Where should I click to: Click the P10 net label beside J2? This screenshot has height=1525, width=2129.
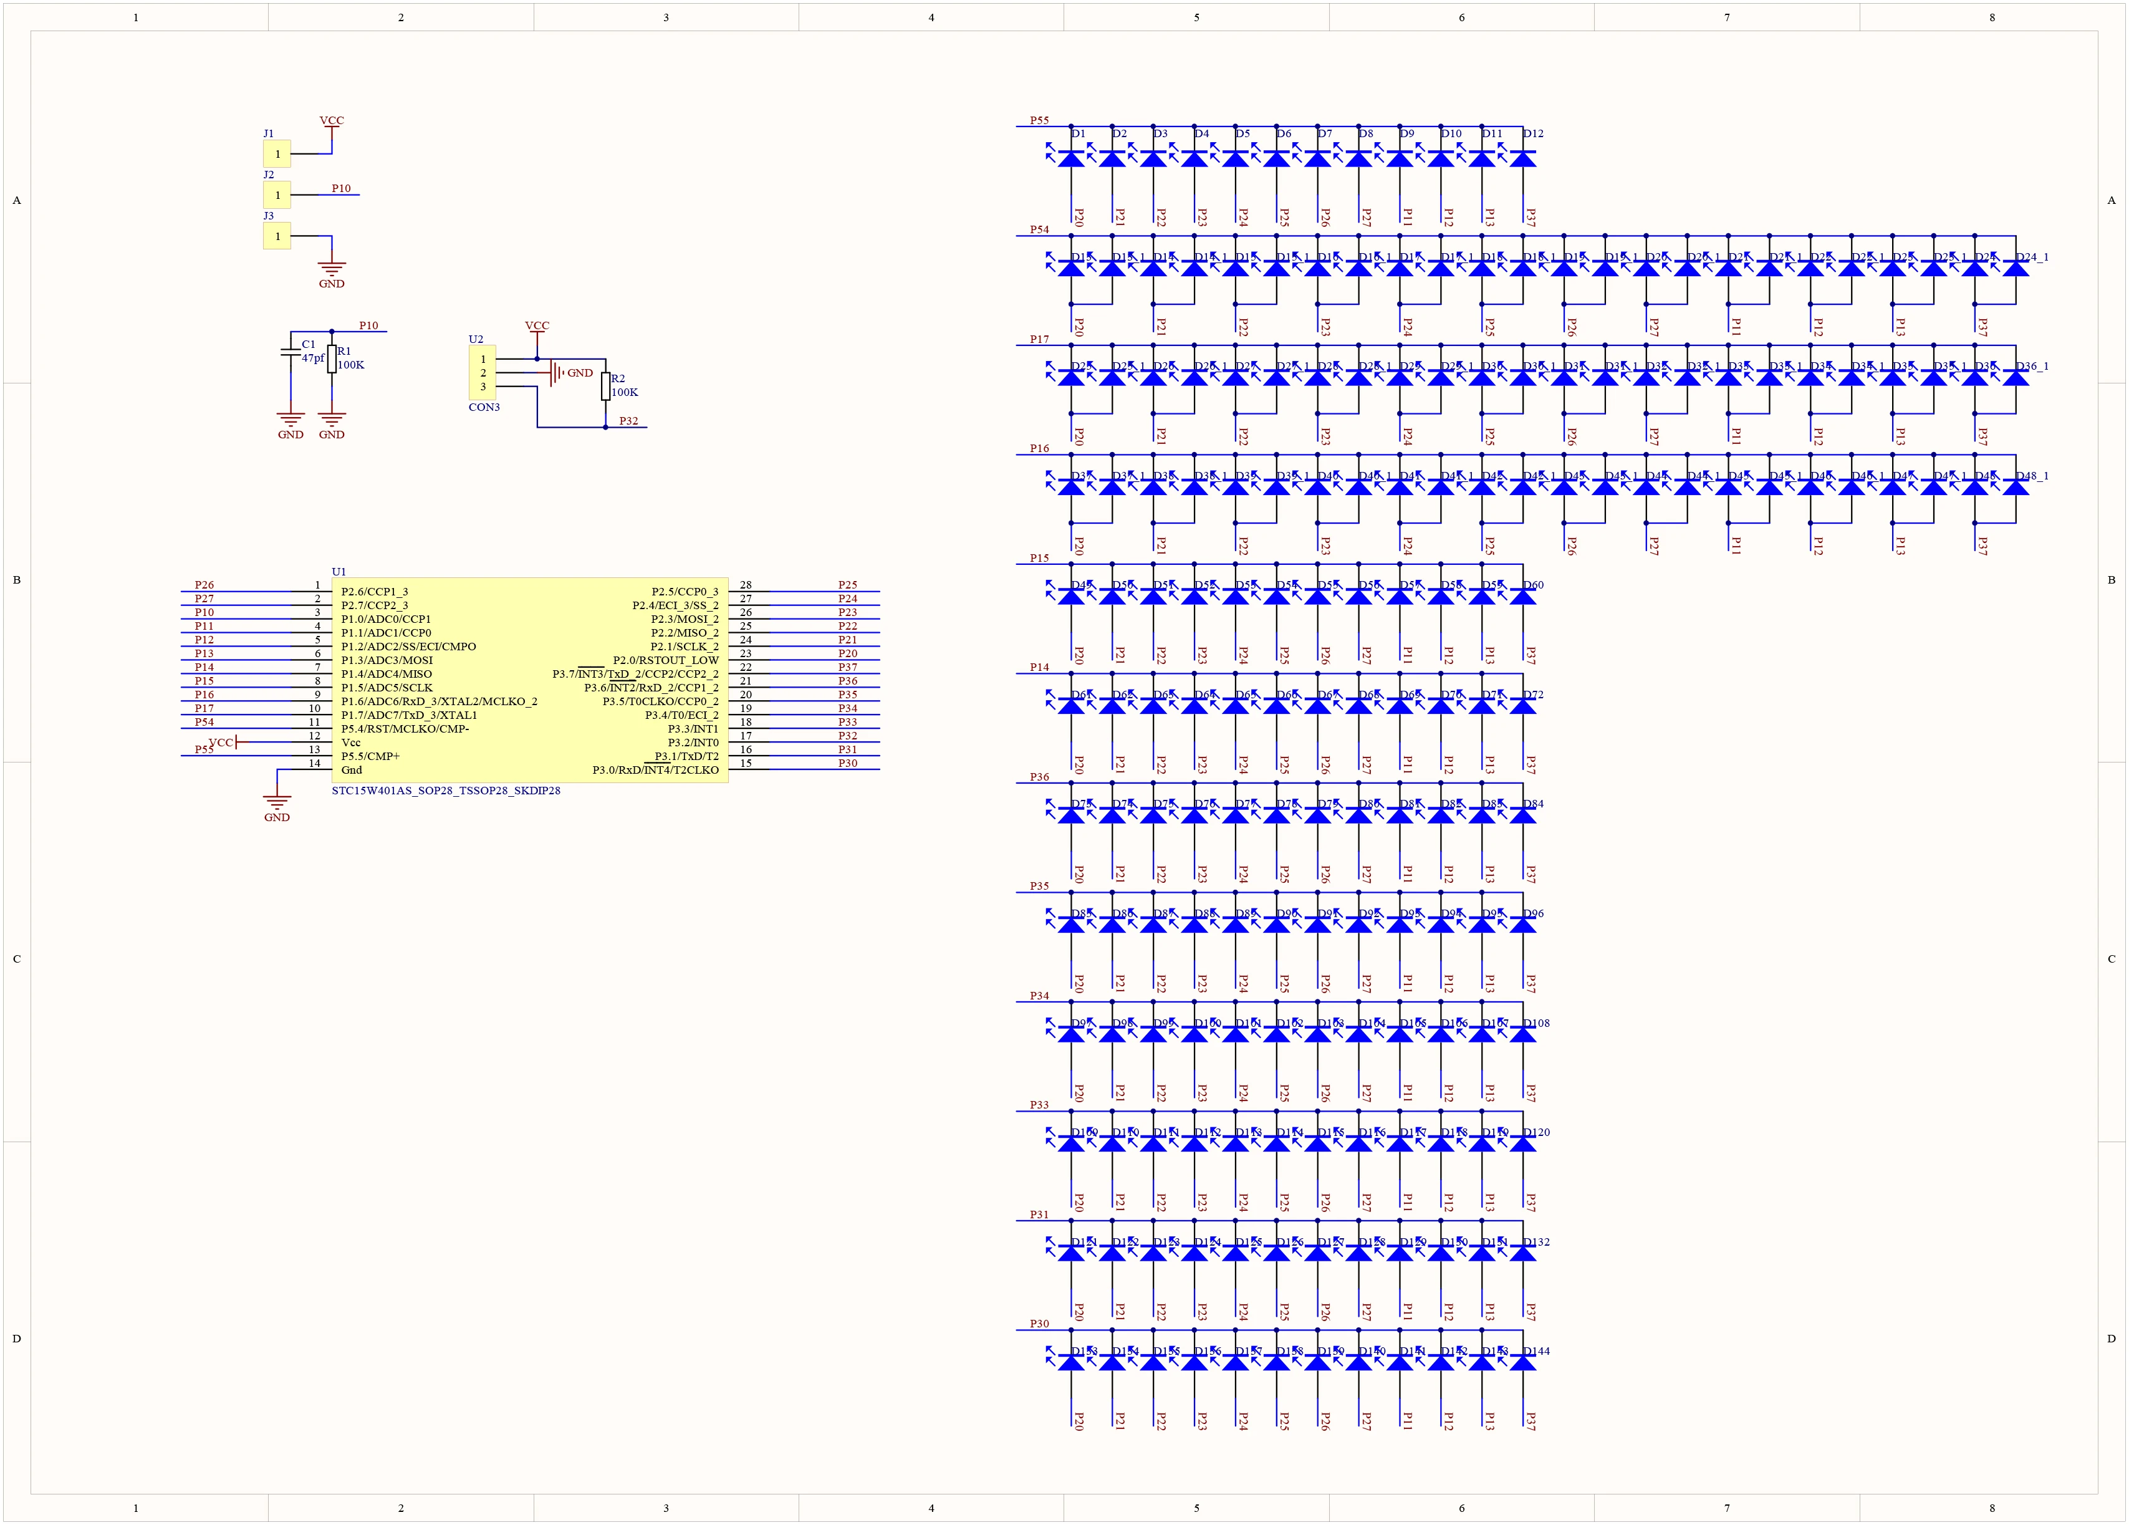point(341,189)
